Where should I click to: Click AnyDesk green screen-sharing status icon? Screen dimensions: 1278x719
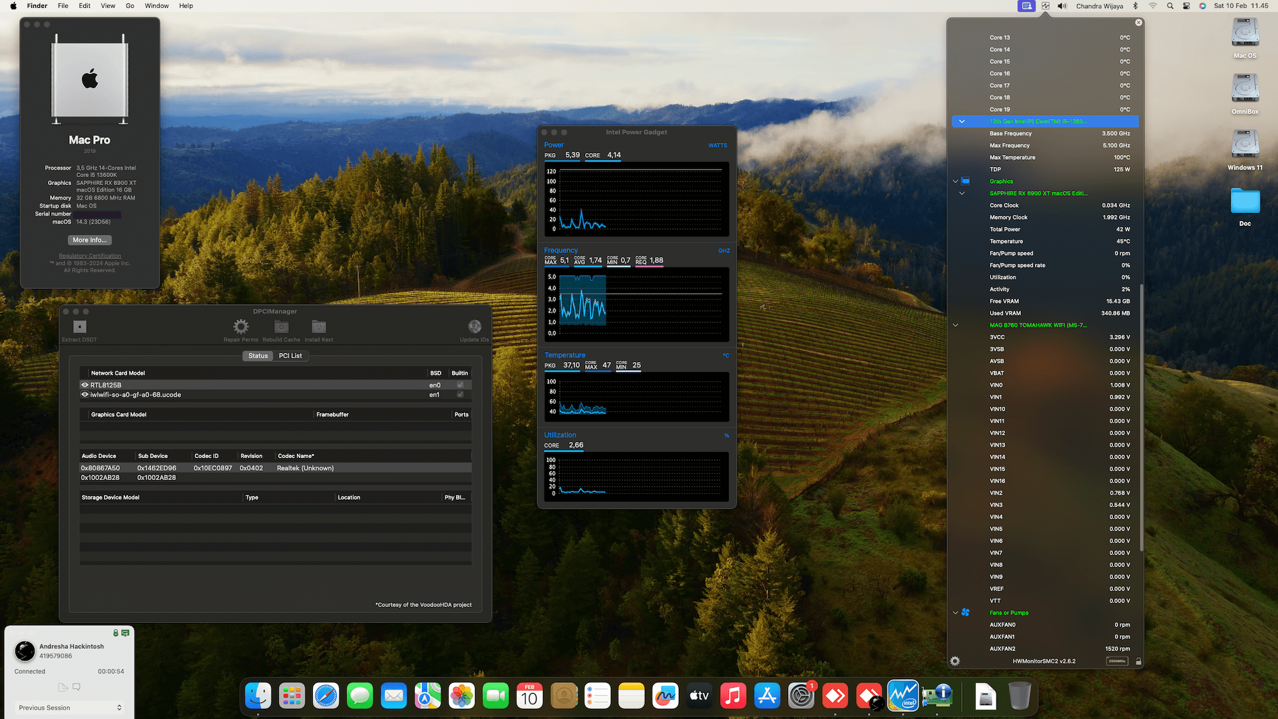125,633
